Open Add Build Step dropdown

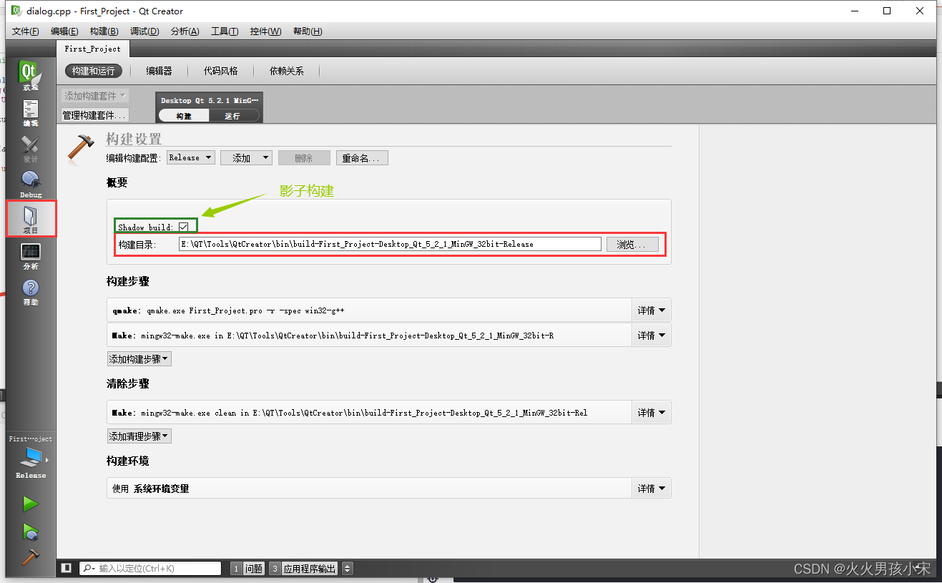tap(139, 358)
